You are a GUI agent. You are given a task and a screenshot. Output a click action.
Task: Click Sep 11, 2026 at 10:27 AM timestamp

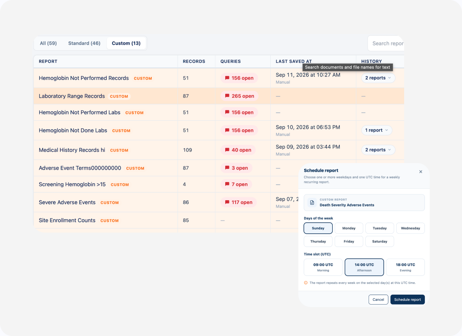tap(308, 75)
